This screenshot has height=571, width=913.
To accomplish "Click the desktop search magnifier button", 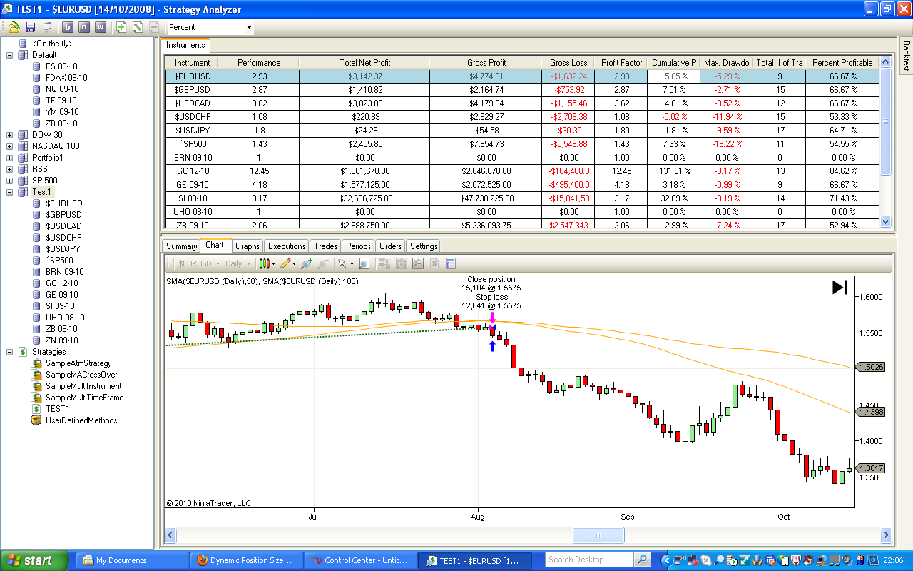I will coord(642,560).
